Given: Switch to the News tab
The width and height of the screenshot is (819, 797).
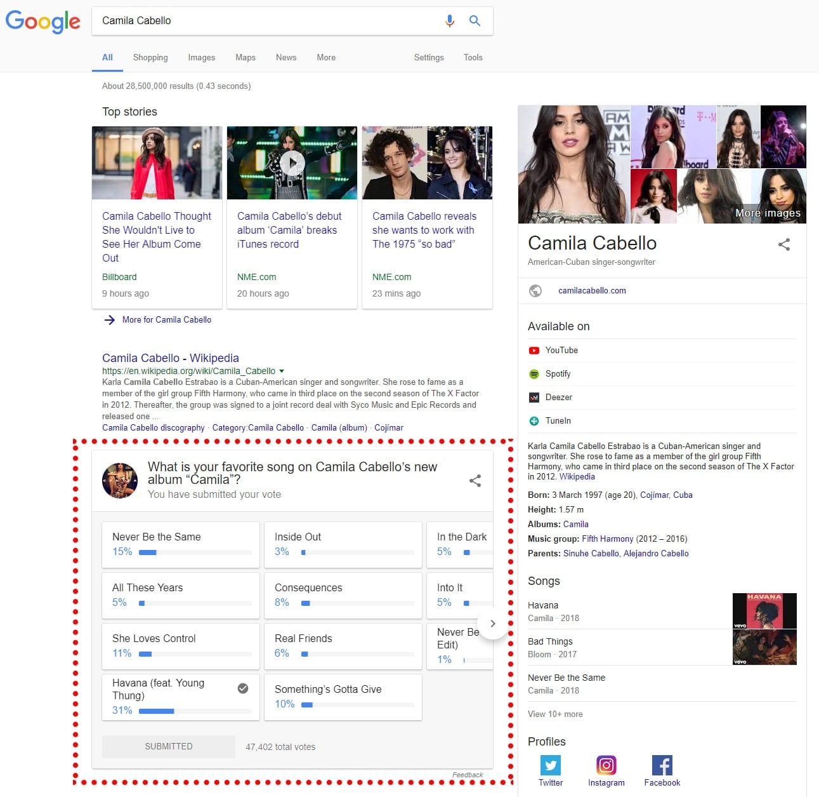Looking at the screenshot, I should 286,57.
